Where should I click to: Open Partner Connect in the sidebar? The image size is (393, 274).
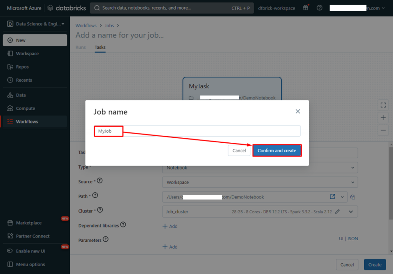click(x=35, y=236)
